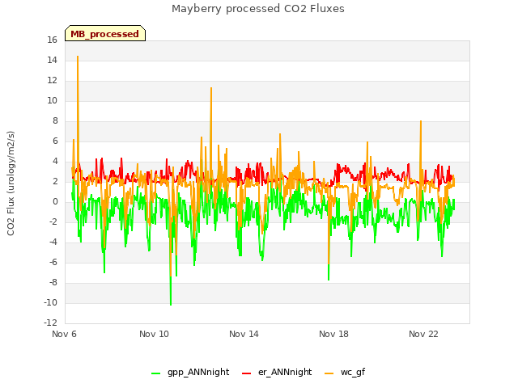
Task: Click the Nov 14 x-axis label
Action: pyautogui.click(x=244, y=334)
